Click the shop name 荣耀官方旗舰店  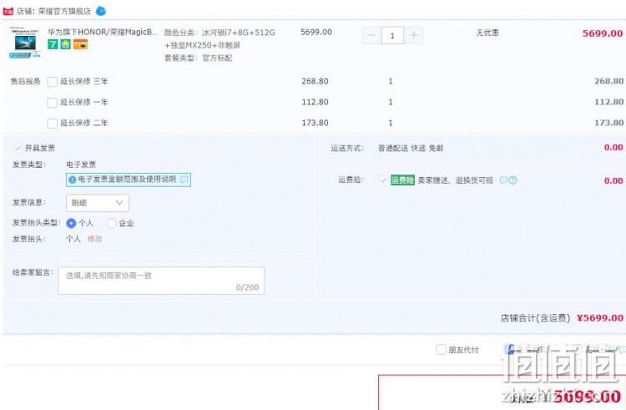(x=64, y=11)
